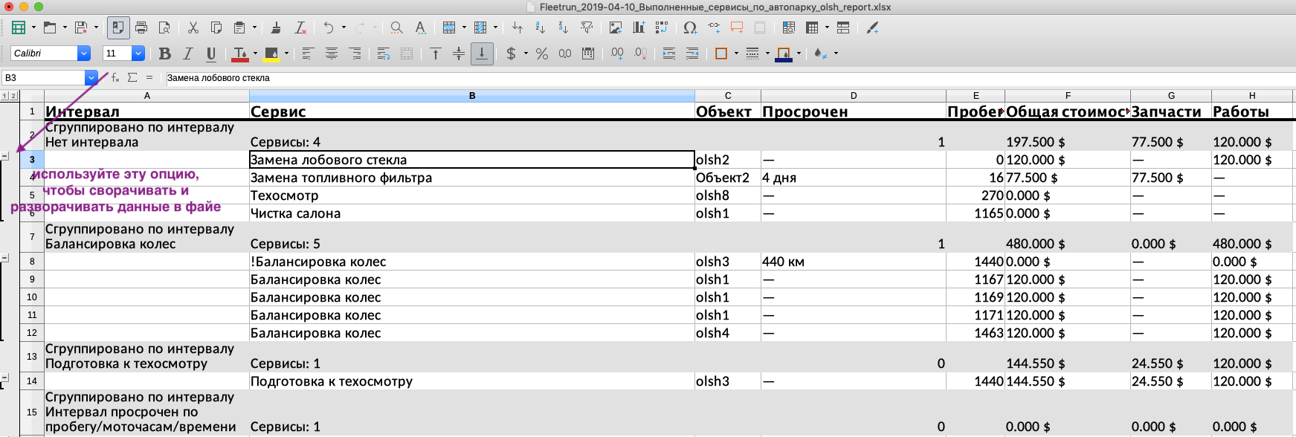
Task: Format cell as percent
Action: 542,54
